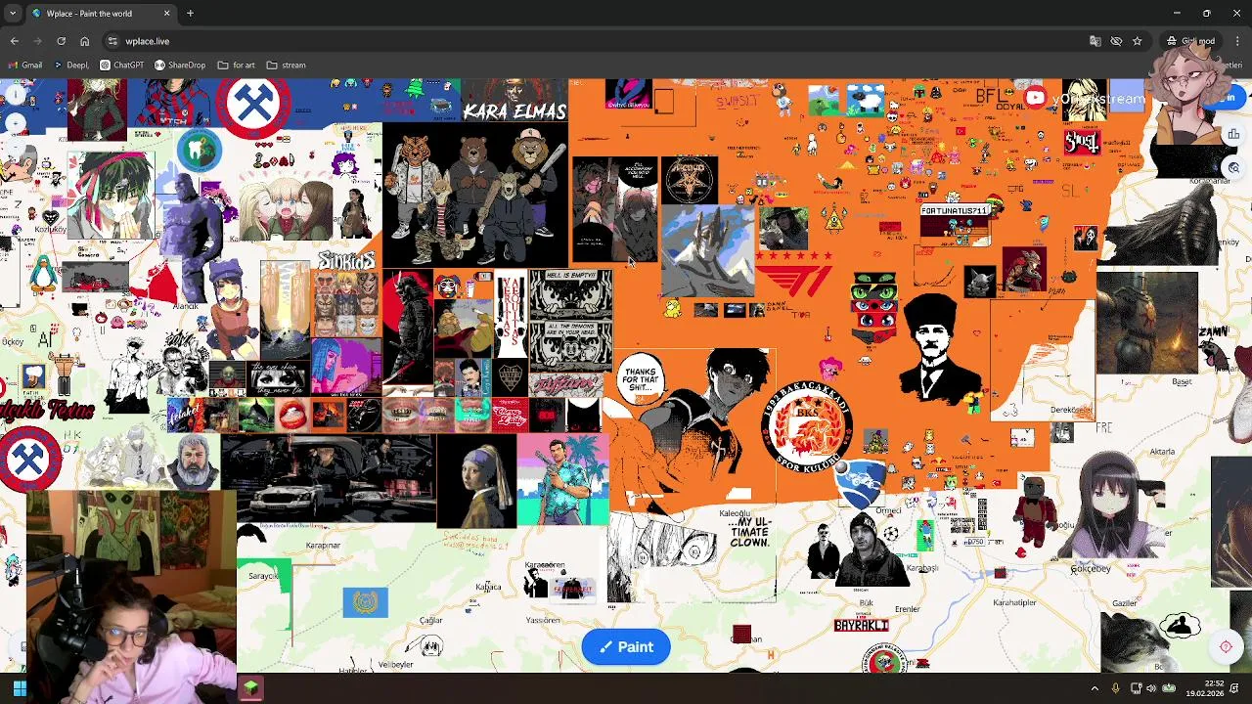The image size is (1252, 704).
Task: Expand the tab search dropdown arrow
Action: pos(13,14)
